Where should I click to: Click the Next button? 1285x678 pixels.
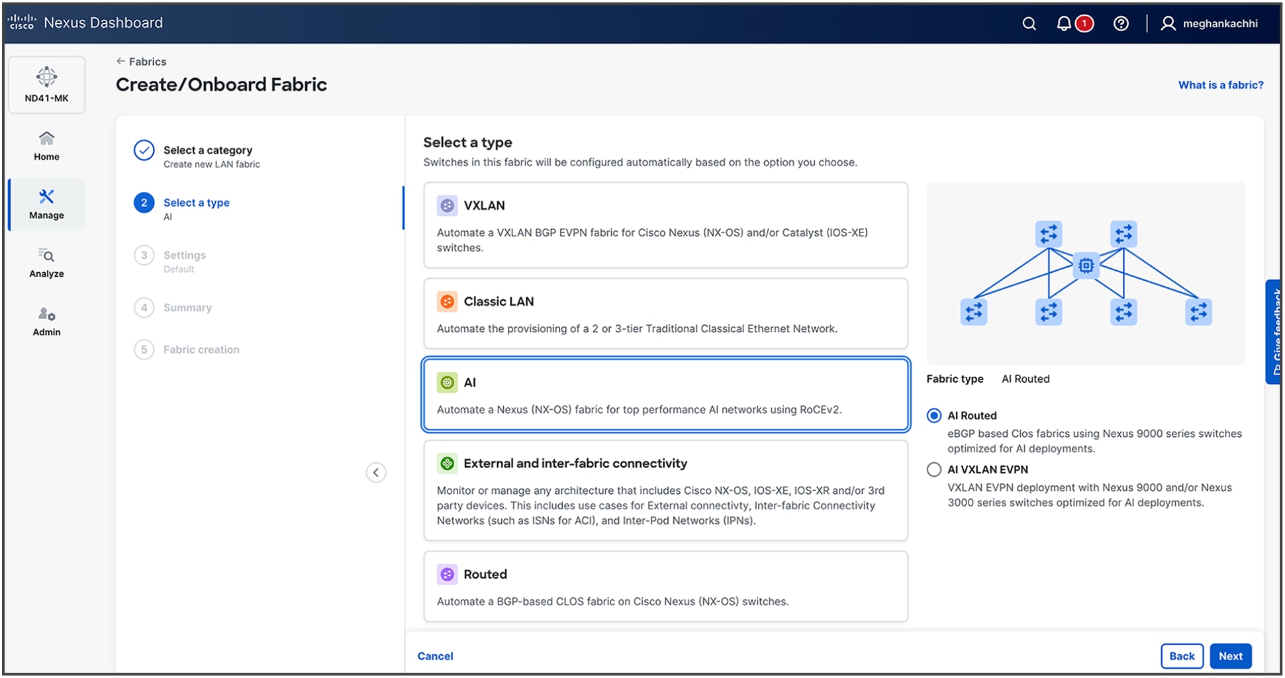(x=1230, y=655)
